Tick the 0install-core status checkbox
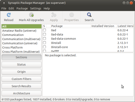Screen dimensions: 135x102 click(x=44, y=47)
